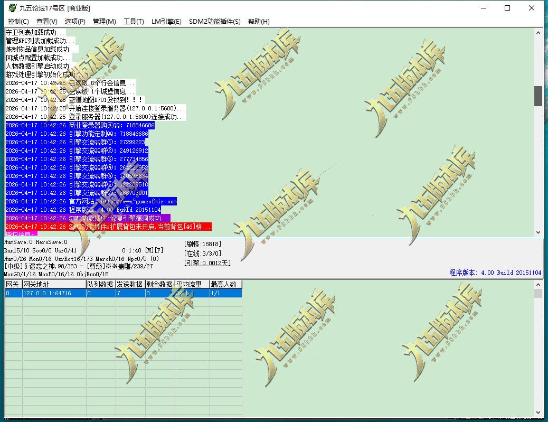548x422 pixels.
Task: Open the 管理(M) menu
Action: [104, 21]
